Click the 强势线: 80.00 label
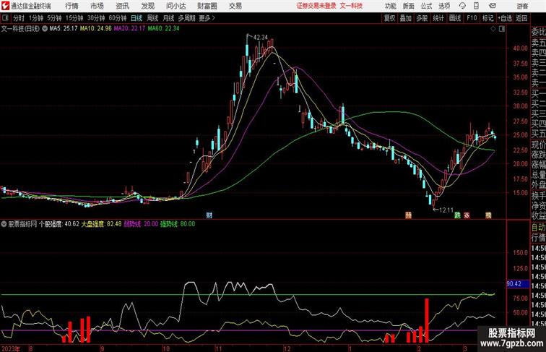546x352 pixels. [178, 224]
